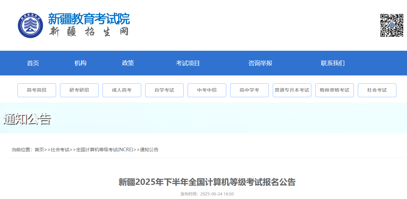The image size is (407, 199).
Task: Click the 普通专升本考试 category button
Action: [x=292, y=90]
